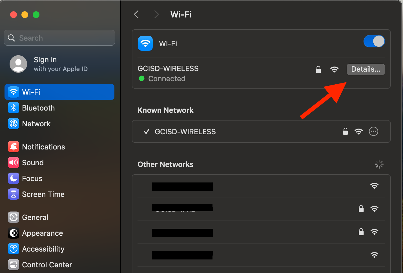
Task: Click the Screen Time hourglass icon
Action: 14,194
